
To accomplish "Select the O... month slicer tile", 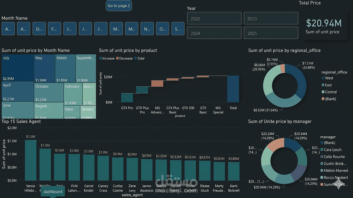I will pos(162,29).
